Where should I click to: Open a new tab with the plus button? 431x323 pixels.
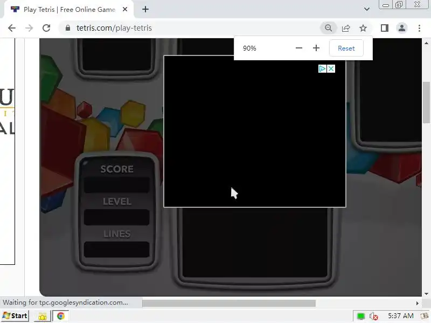[x=145, y=9]
